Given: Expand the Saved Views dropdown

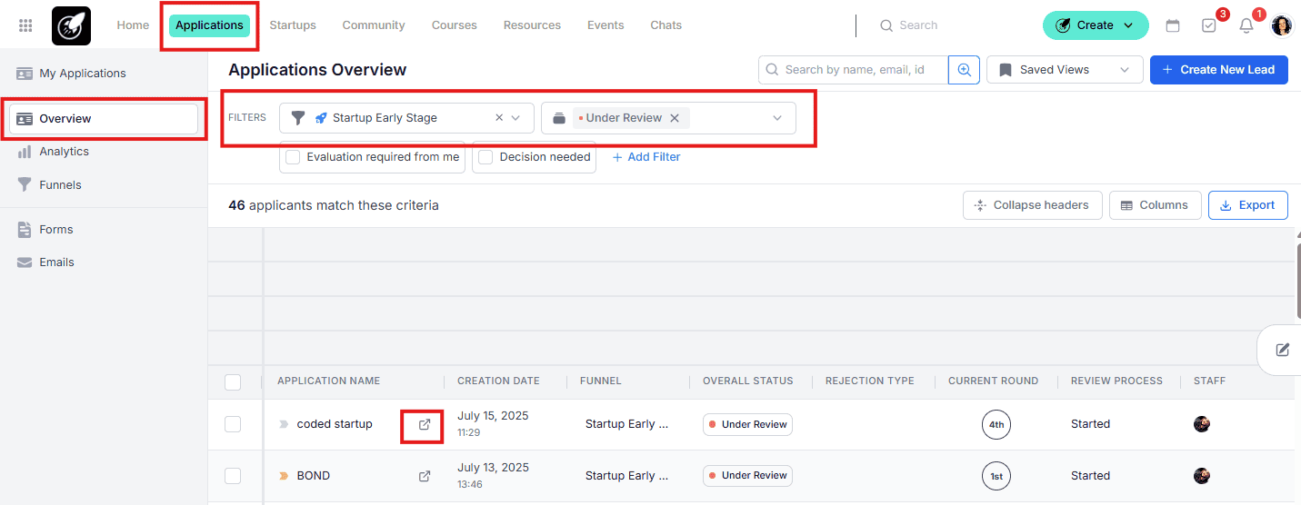Looking at the screenshot, I should [x=1064, y=70].
